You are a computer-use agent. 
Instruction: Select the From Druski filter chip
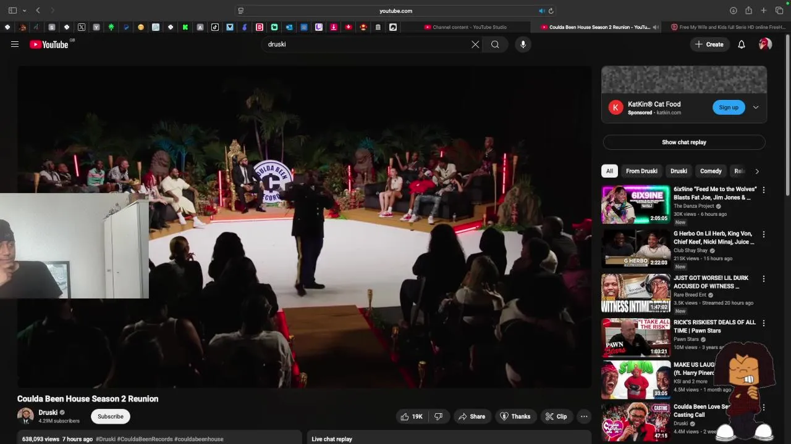click(x=641, y=171)
